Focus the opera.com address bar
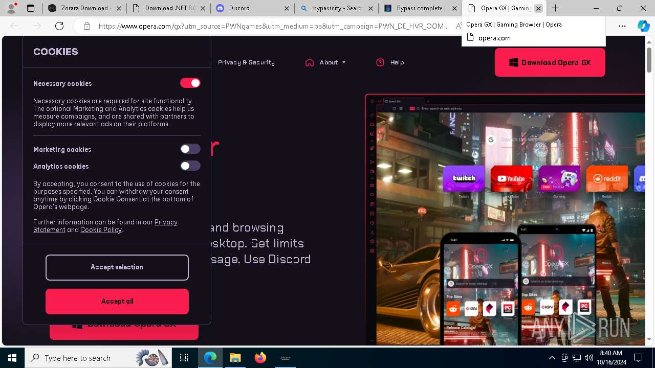The height and width of the screenshot is (368, 655). pos(273,26)
